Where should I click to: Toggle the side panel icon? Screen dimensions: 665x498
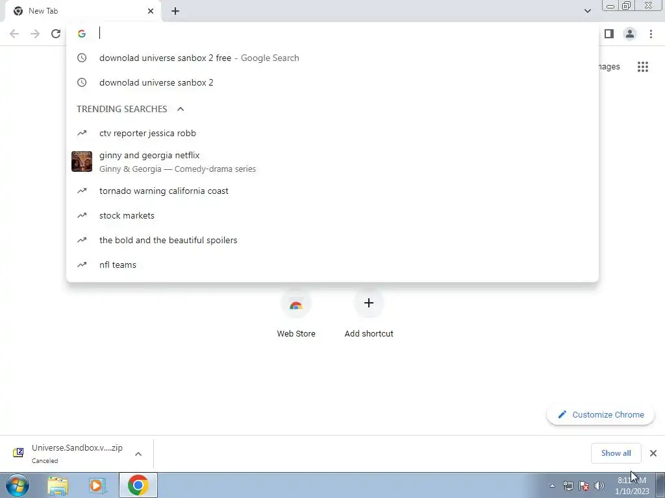coord(609,34)
